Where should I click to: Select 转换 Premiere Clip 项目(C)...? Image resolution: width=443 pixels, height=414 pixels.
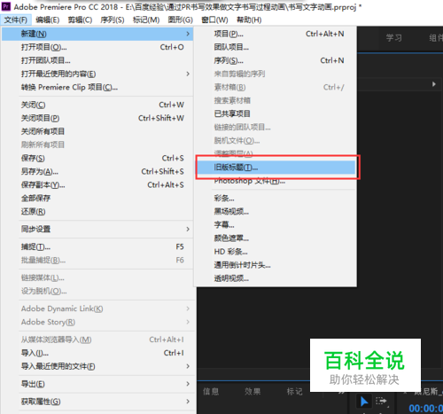[x=97, y=87]
